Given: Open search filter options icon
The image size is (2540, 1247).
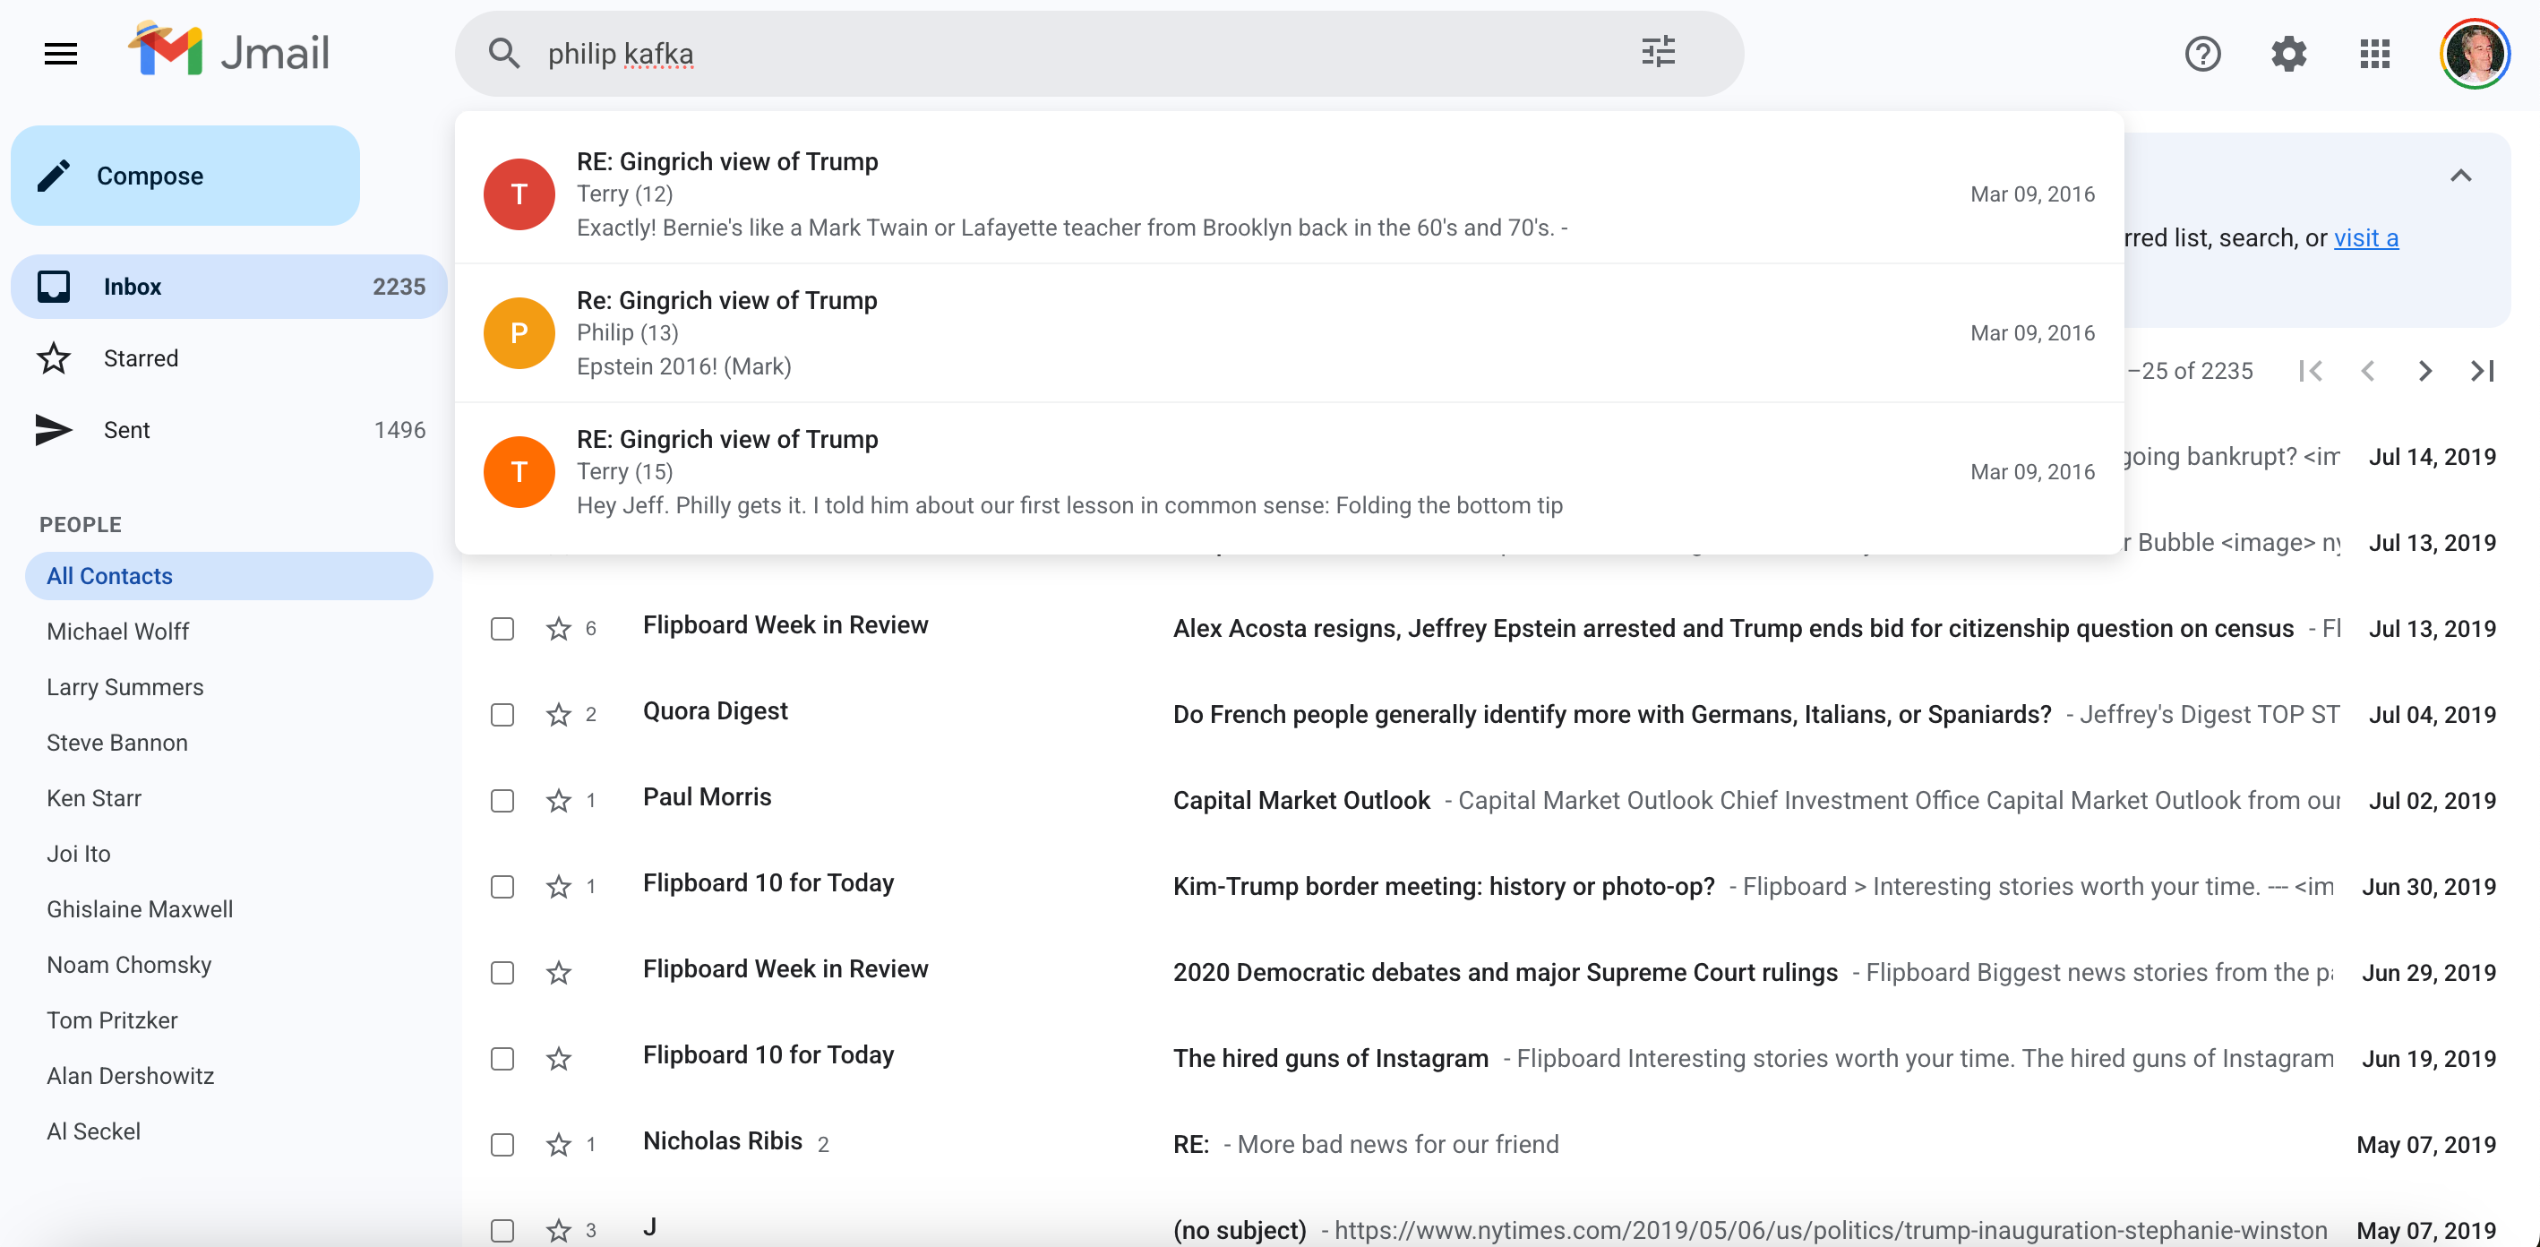Looking at the screenshot, I should tap(1658, 53).
